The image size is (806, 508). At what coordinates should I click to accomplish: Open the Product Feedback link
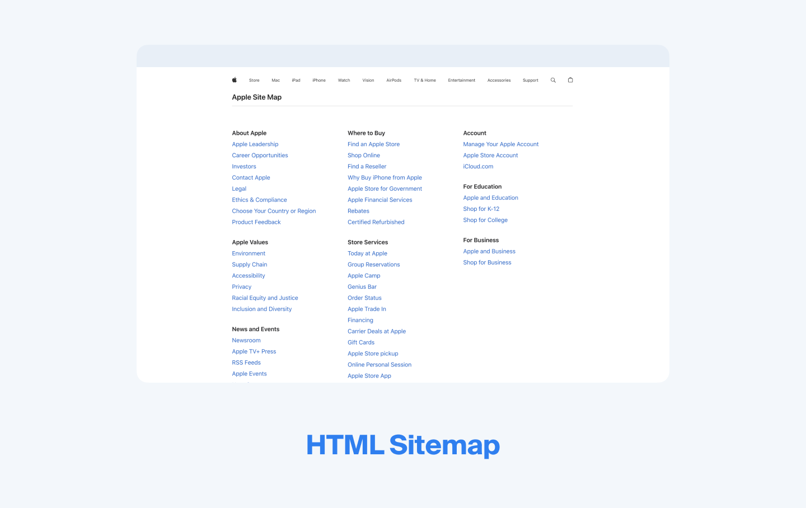(x=256, y=222)
